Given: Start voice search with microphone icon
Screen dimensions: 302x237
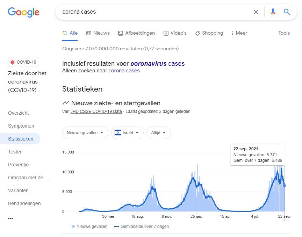Looking at the screenshot, I should (273, 12).
